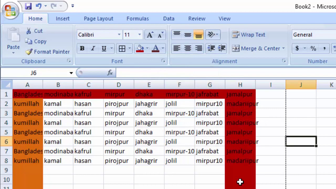Customize the Quick Access Toolbar
The image size is (336, 189).
pyautogui.click(x=73, y=6)
